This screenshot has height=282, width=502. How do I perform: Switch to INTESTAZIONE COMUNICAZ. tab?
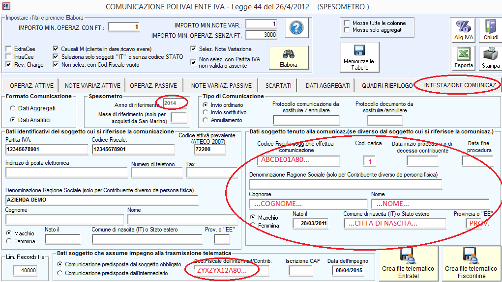coord(460,85)
